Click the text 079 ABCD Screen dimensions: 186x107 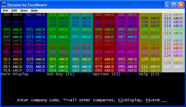(x=104, y=67)
